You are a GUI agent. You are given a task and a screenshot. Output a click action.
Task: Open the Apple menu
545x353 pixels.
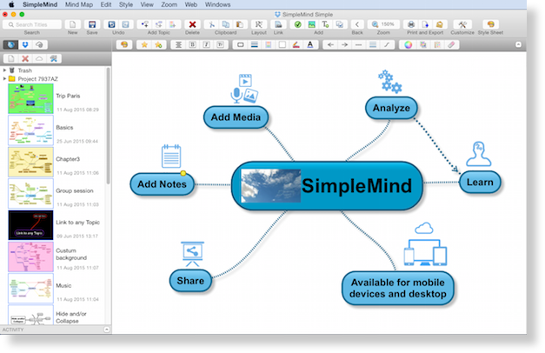pyautogui.click(x=11, y=4)
